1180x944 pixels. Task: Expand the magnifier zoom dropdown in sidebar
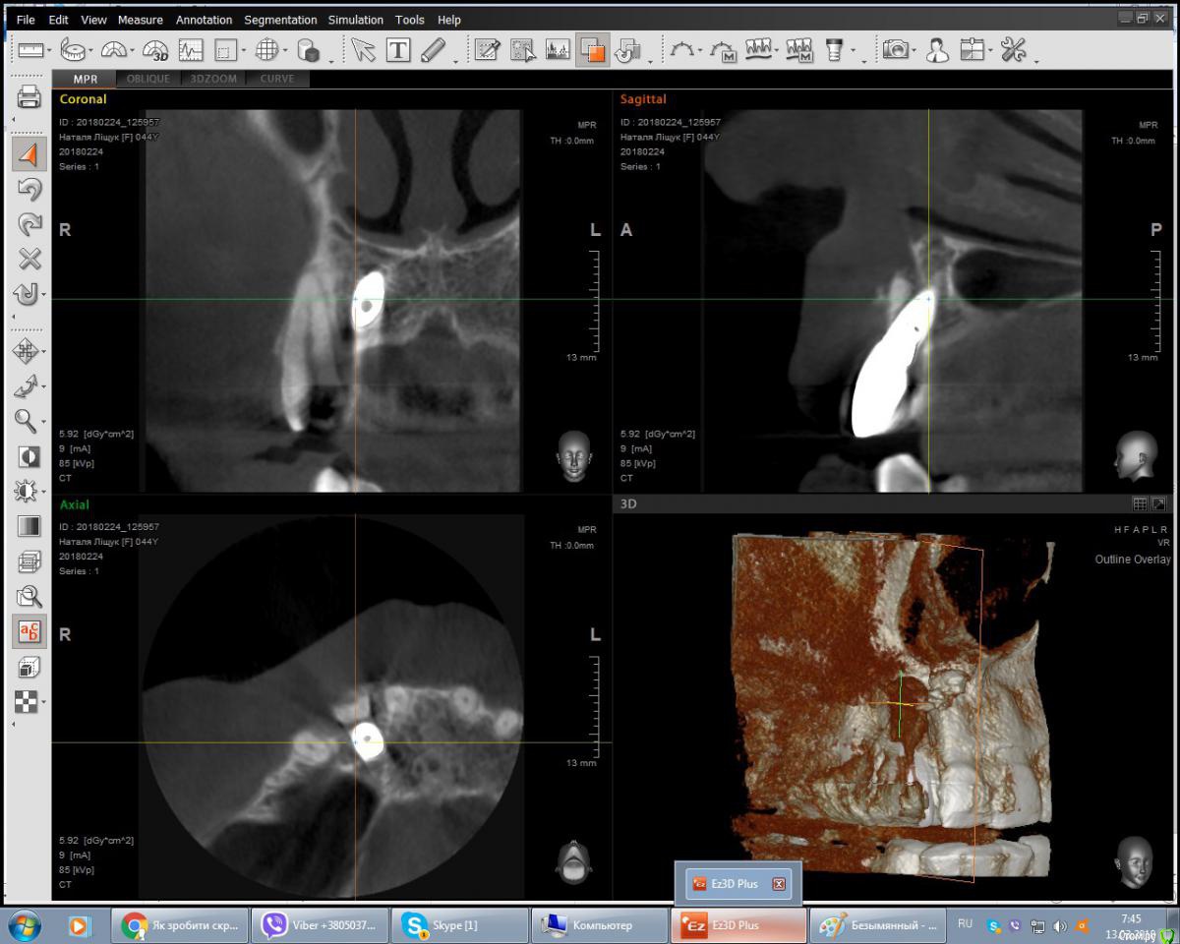click(43, 422)
